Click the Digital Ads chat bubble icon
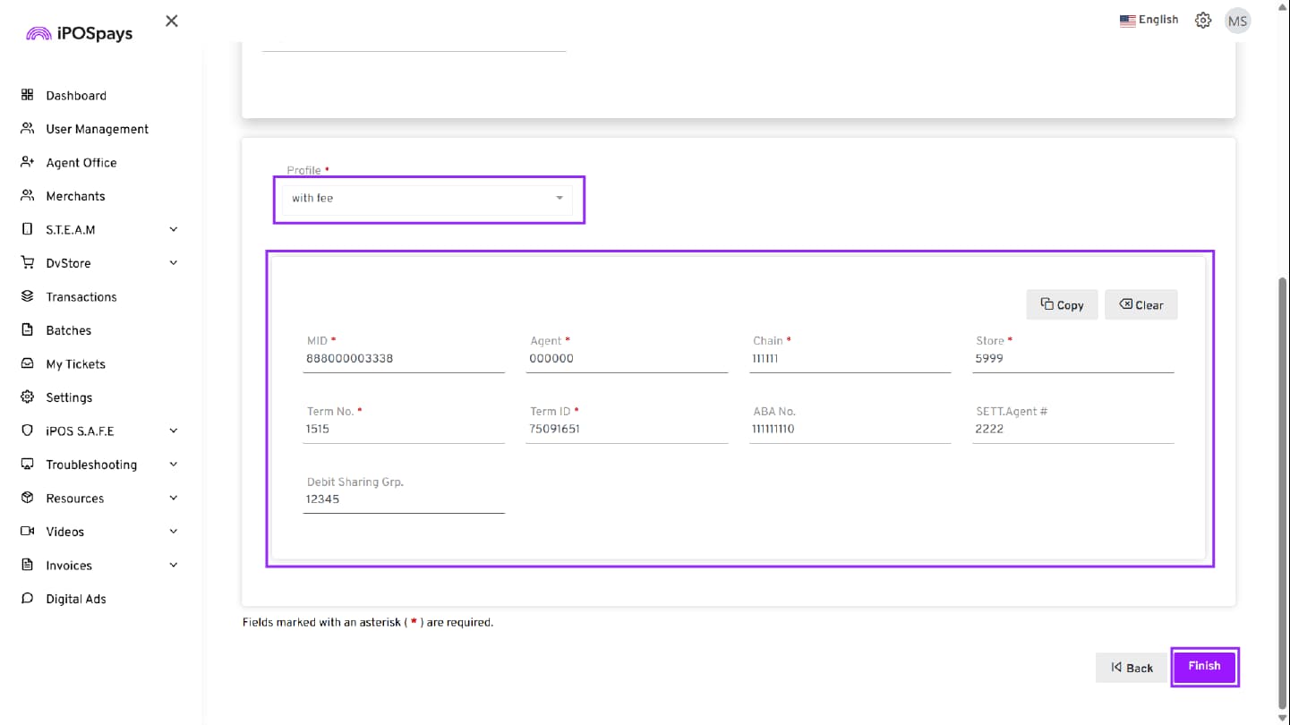The image size is (1290, 725). pos(27,599)
